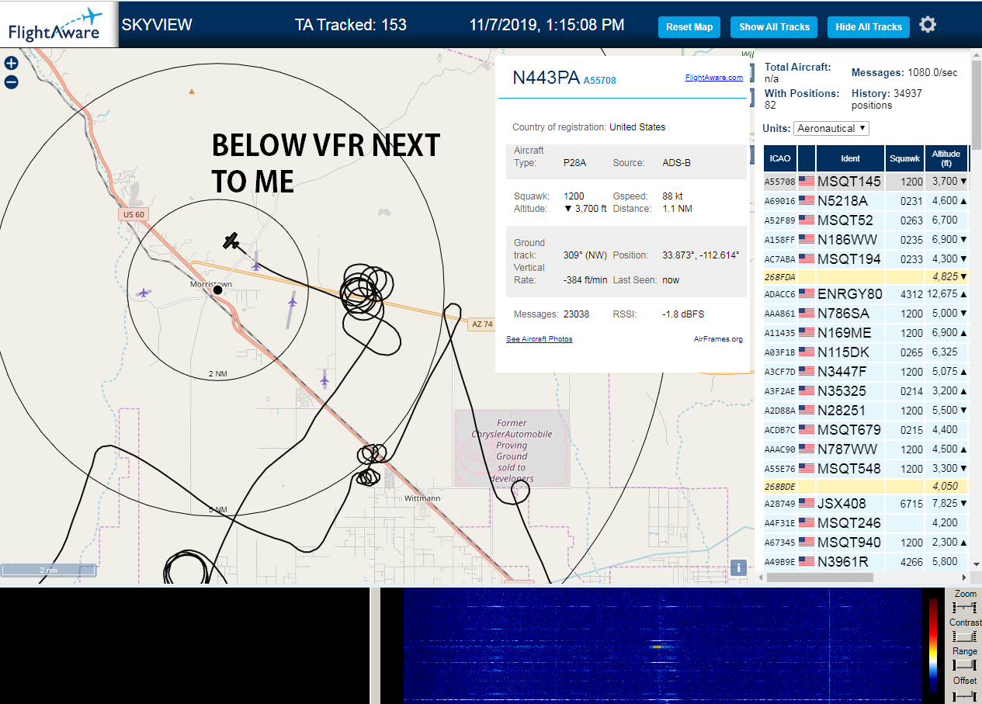Select the MSQT246 aircraft row
The height and width of the screenshot is (704, 982).
867,523
